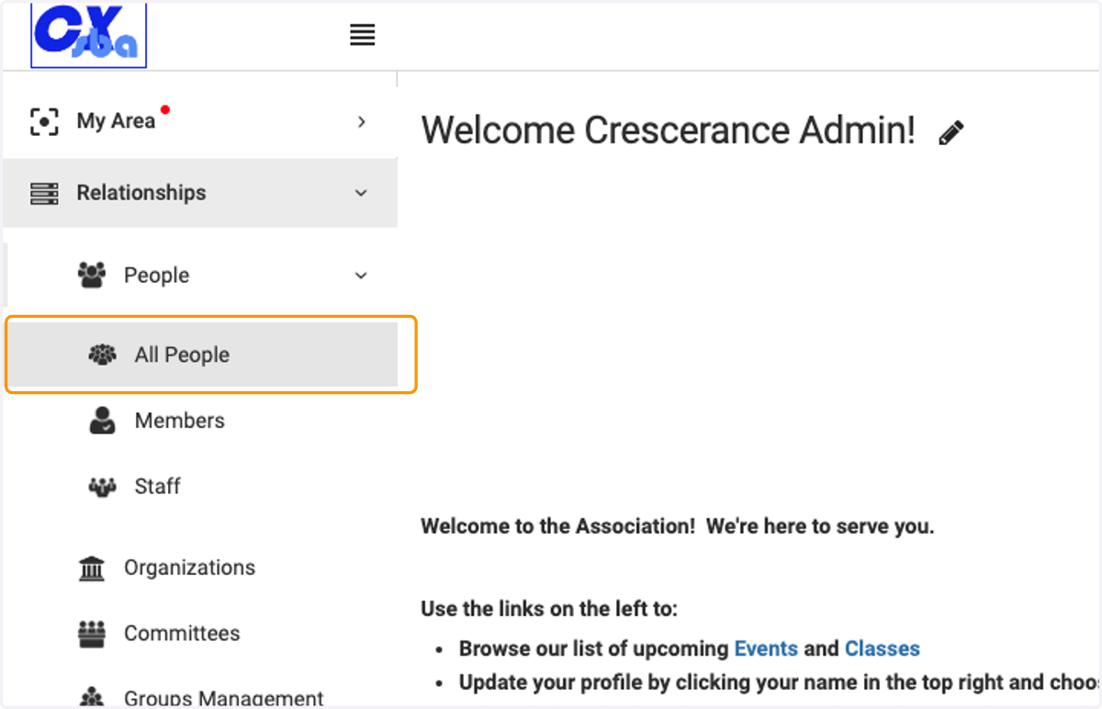Select the People menu item
The image size is (1102, 709).
click(200, 276)
